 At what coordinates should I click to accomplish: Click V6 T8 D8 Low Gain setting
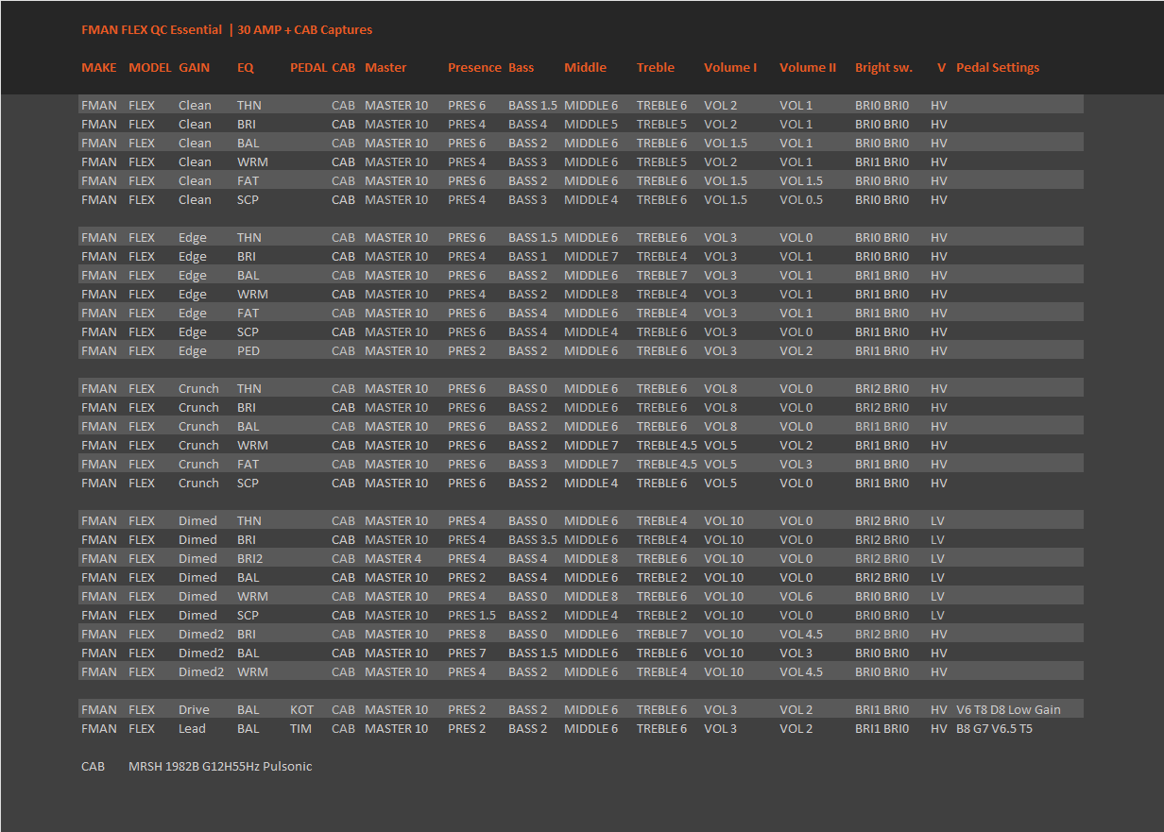pyautogui.click(x=1008, y=710)
